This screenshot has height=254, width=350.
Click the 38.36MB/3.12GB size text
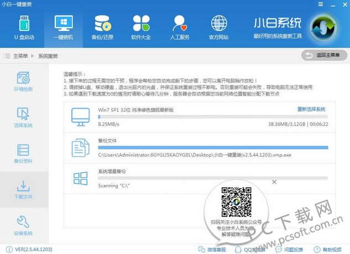point(286,124)
